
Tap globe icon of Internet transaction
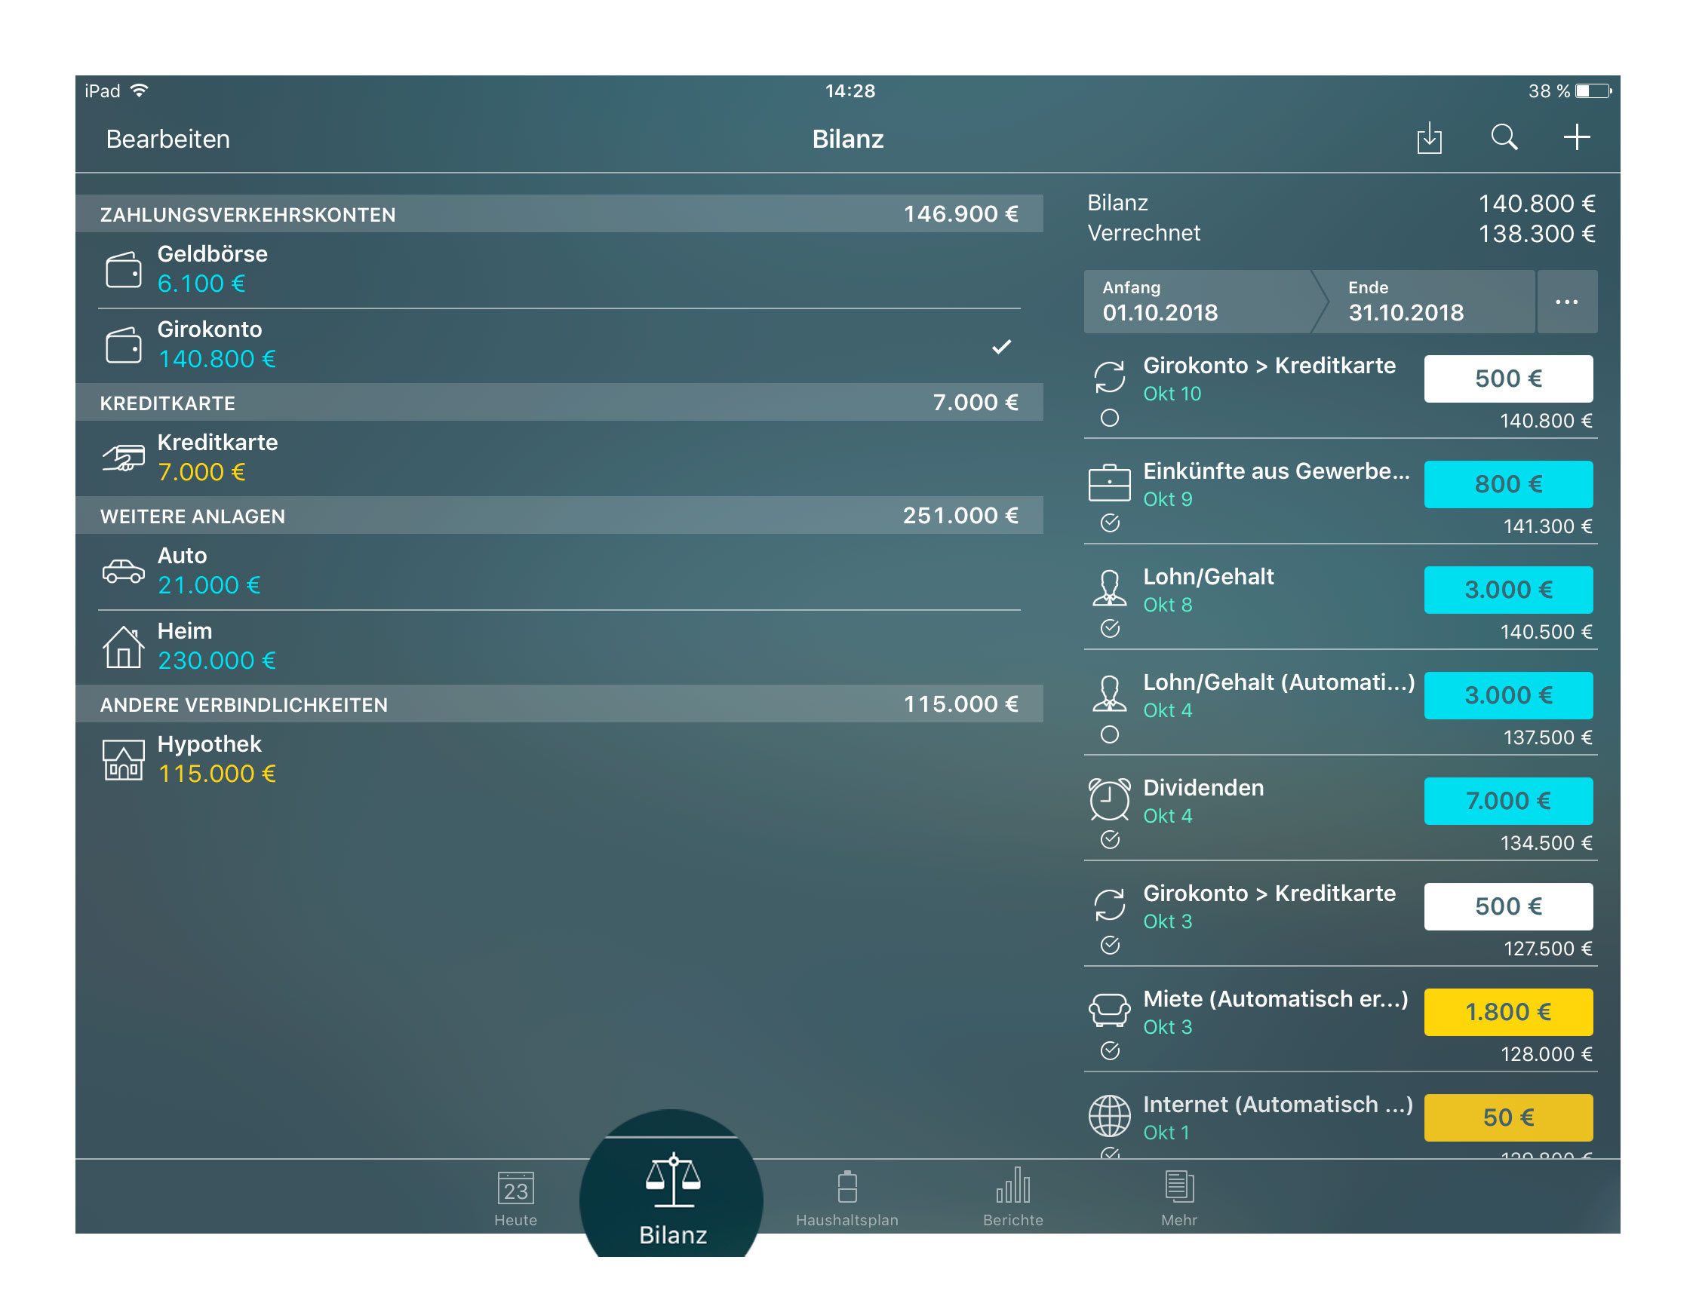pyautogui.click(x=1110, y=1116)
